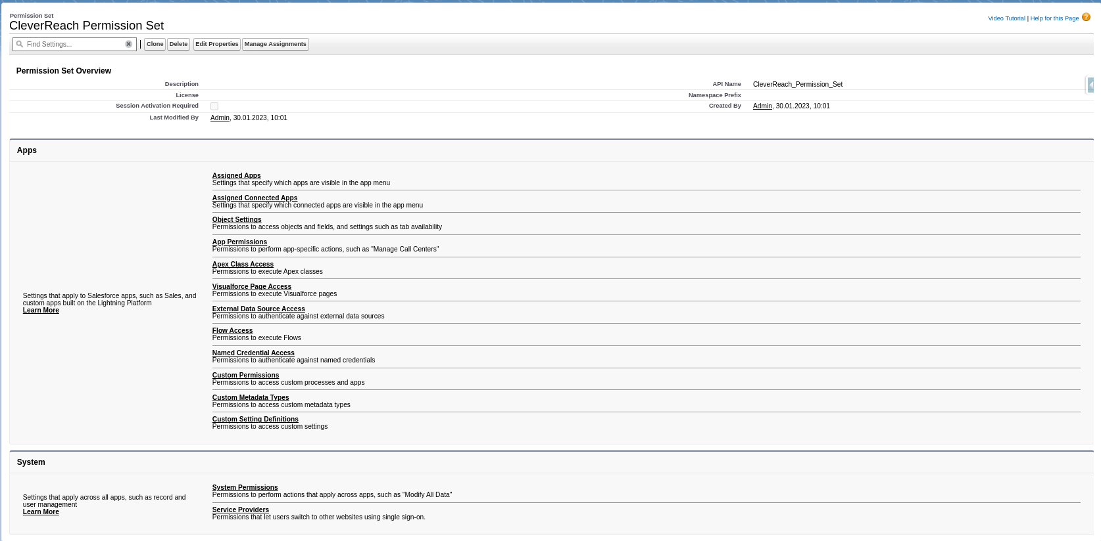Viewport: 1101px width, 541px height.
Task: Click the System section header
Action: click(x=31, y=462)
